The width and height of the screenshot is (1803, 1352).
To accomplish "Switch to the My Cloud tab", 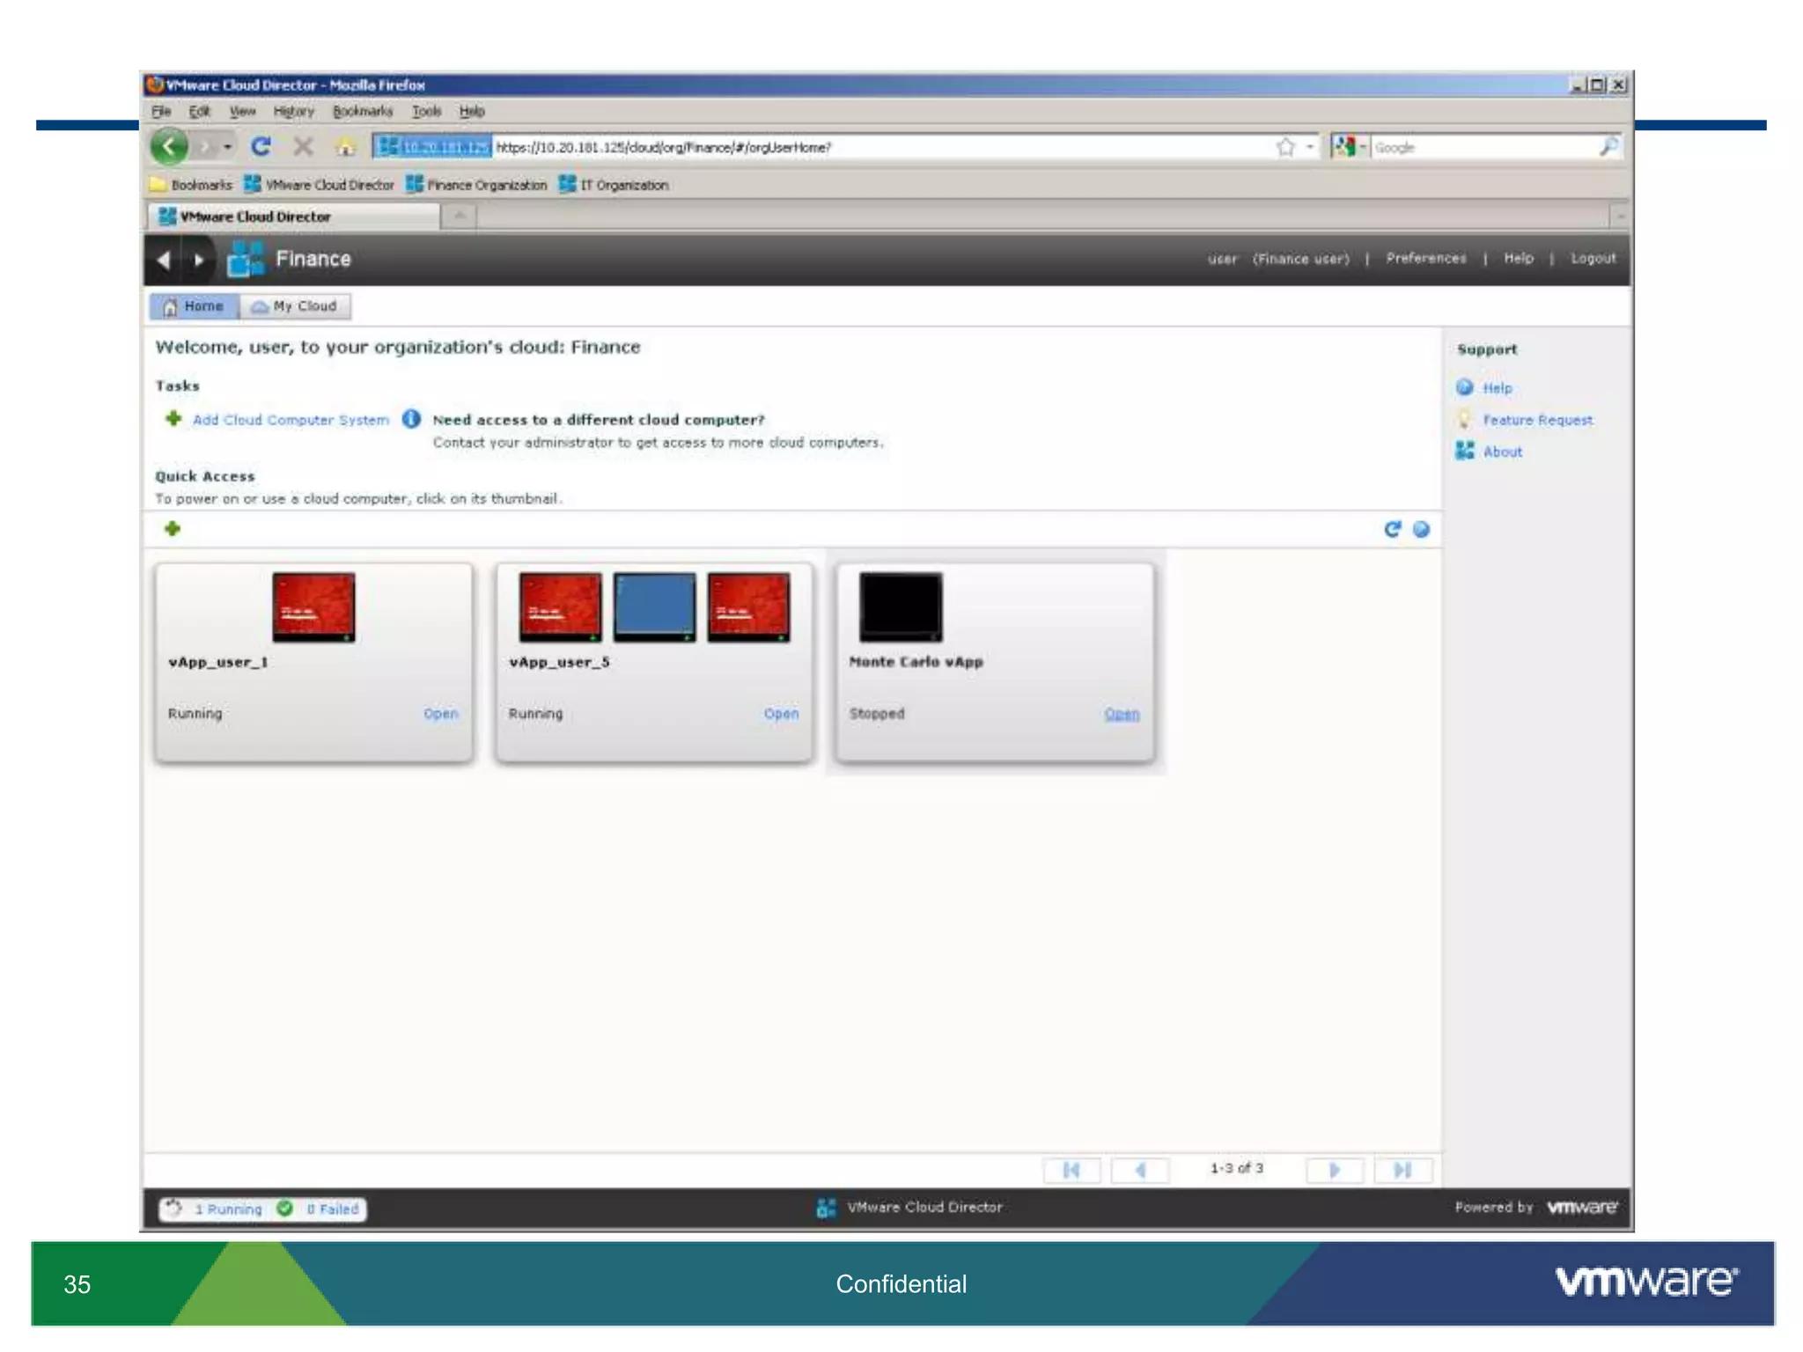I will (295, 306).
